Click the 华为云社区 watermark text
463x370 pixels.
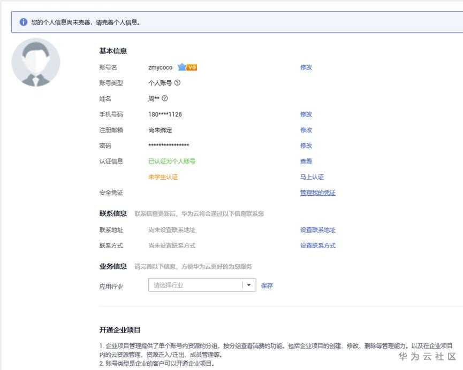pos(427,357)
